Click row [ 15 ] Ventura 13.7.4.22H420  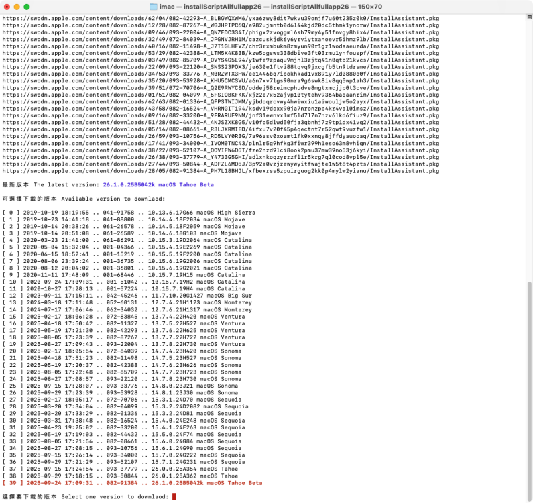[124, 317]
